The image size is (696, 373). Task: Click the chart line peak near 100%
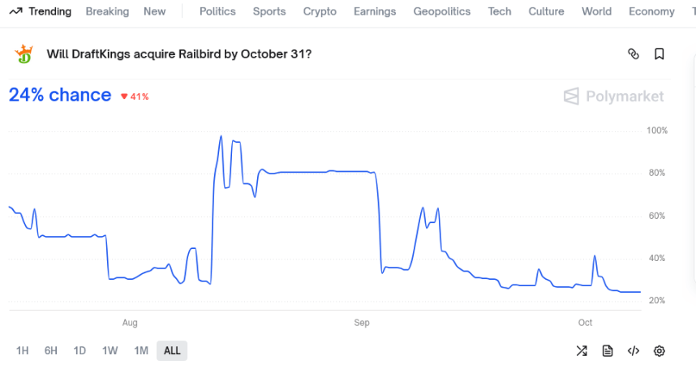[221, 137]
